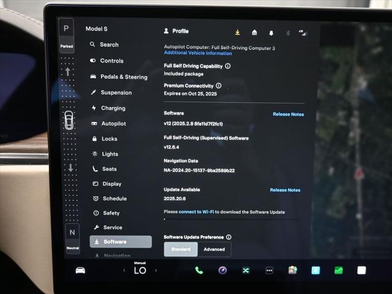The image size is (392, 294).
Task: Open Release Notes for Update Available
Action: coord(285,190)
